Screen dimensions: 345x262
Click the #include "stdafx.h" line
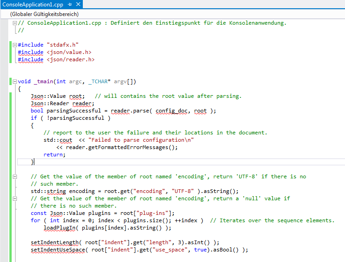tap(48, 45)
